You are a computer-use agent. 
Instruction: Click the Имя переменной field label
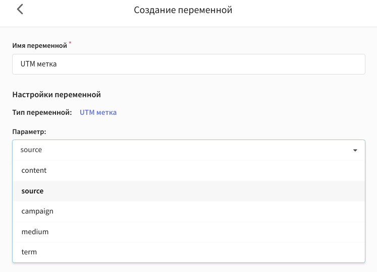(x=40, y=45)
